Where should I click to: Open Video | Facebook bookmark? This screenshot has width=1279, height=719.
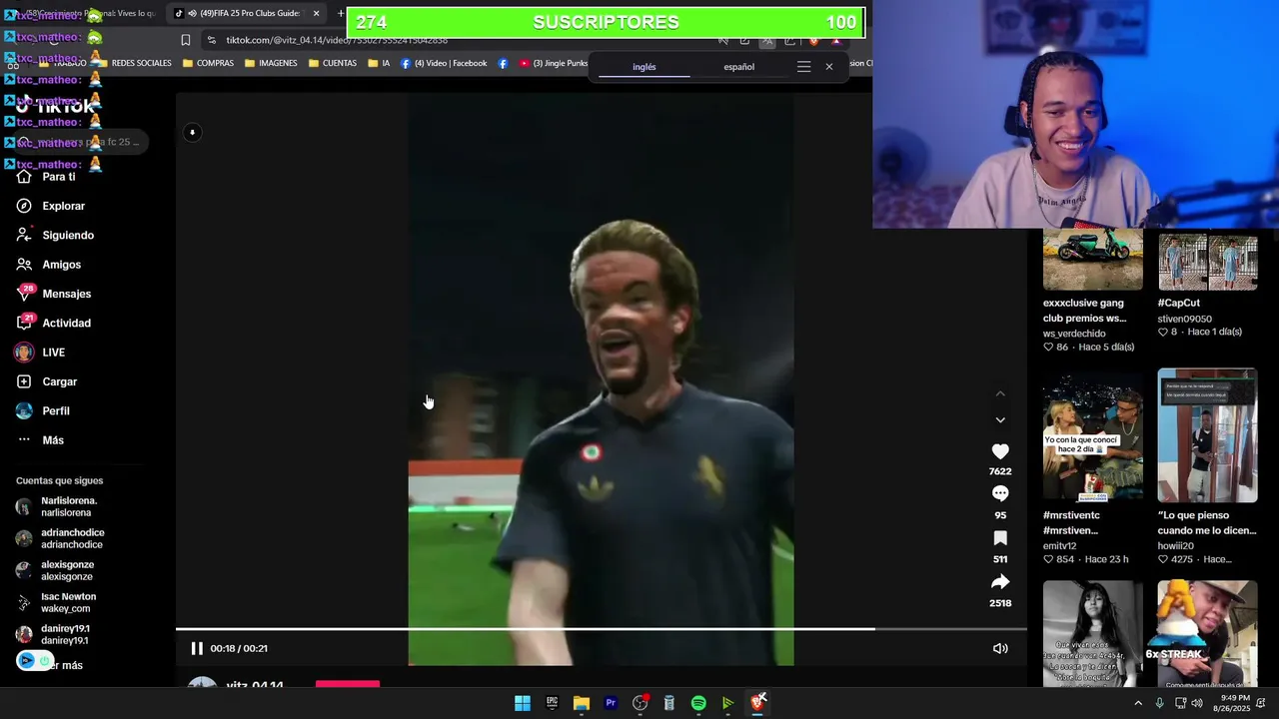tap(444, 63)
